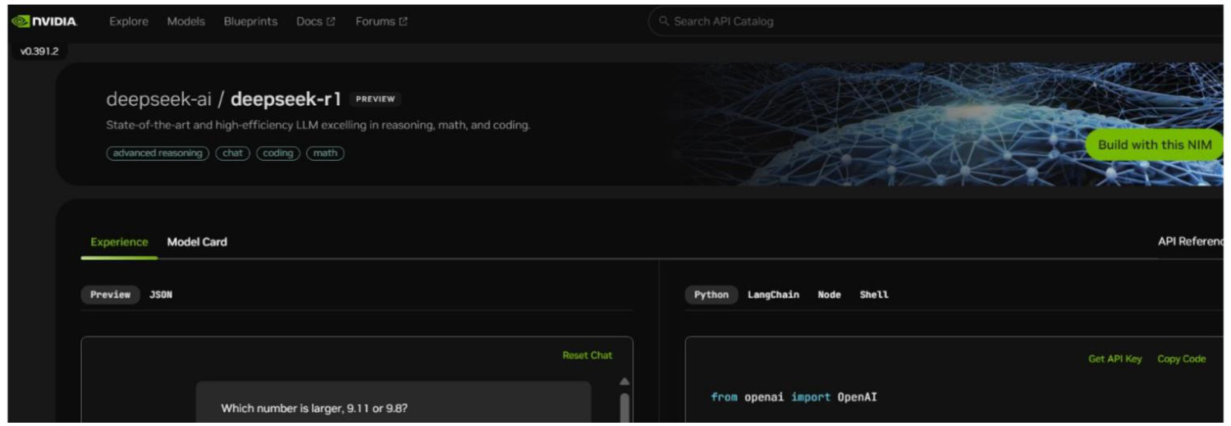Click the PREVIEW badge beside deepseek-r1
Viewport: 1231px width, 426px height.
375,99
